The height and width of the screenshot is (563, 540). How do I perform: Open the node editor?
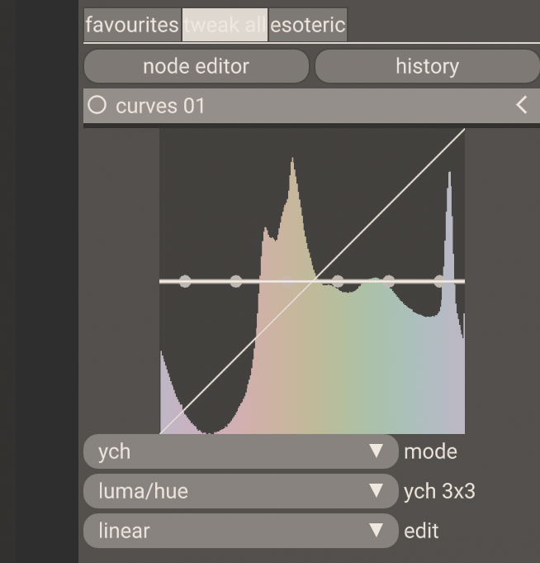[196, 66]
